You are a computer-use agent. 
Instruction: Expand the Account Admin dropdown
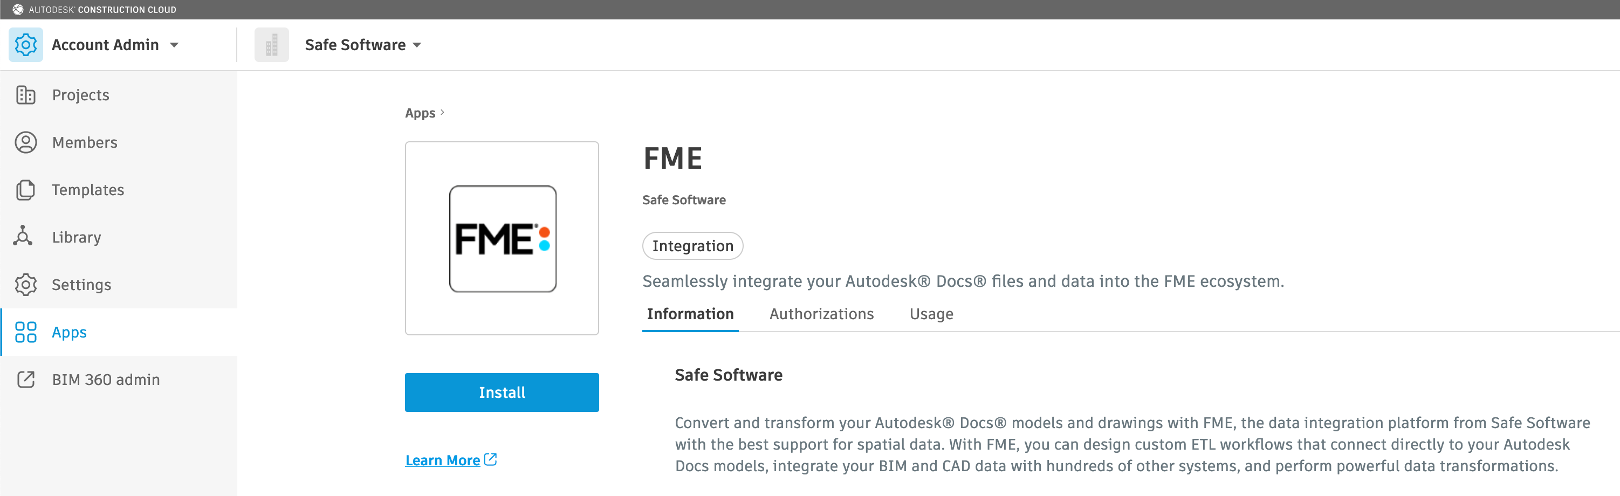[x=174, y=45]
